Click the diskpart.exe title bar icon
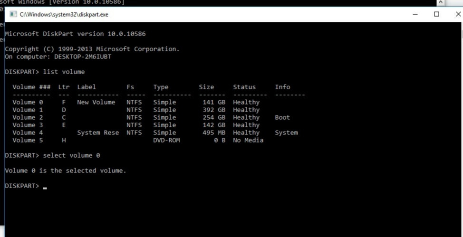The height and width of the screenshot is (237, 463). pos(12,15)
